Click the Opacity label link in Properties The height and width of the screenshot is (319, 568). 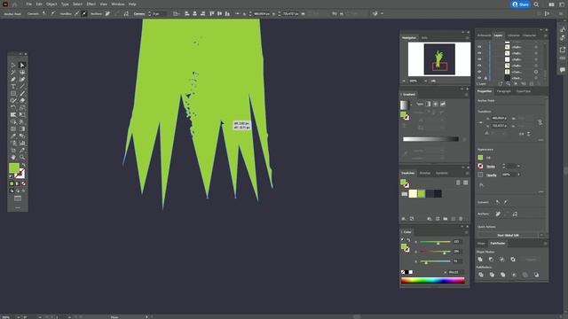coord(491,175)
